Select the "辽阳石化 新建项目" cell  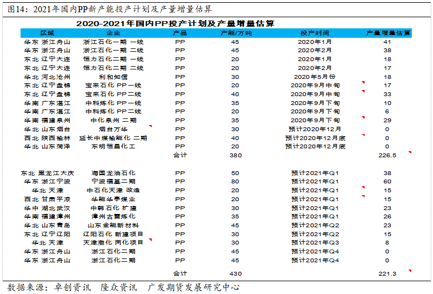tap(113, 234)
